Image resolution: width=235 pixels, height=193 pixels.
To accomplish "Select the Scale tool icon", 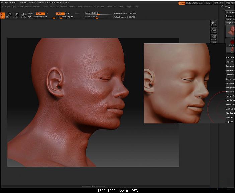I will click(16, 15).
